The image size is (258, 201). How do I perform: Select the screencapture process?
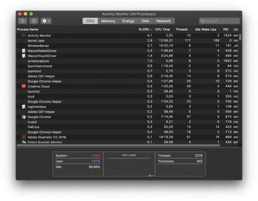pos(127,61)
